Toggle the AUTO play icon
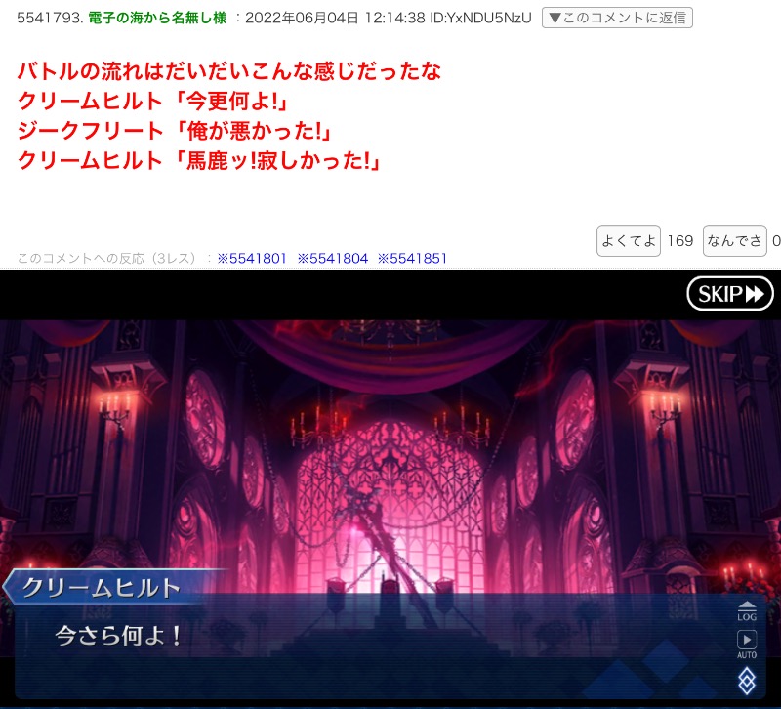This screenshot has width=781, height=709. [x=747, y=643]
